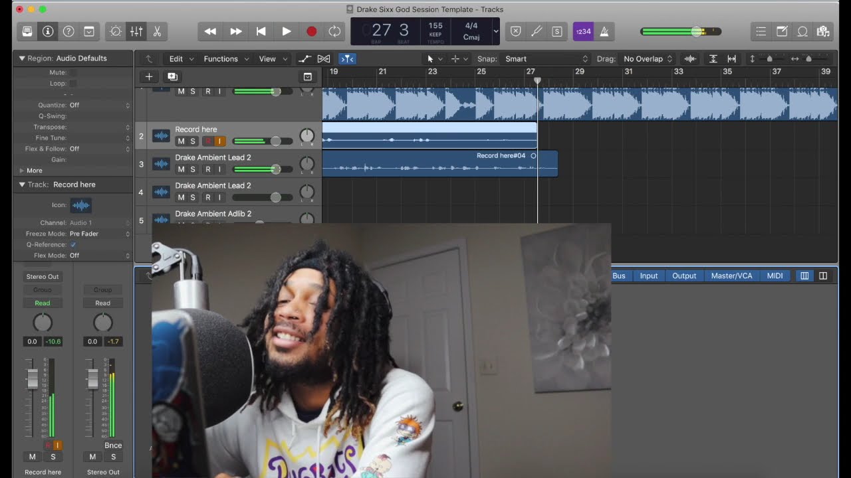This screenshot has width=851, height=478.
Task: Toggle the Inspector panel button
Action: [48, 31]
